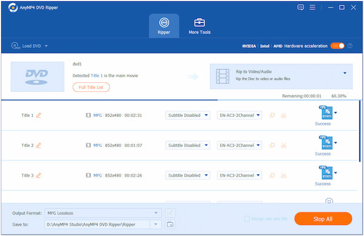Open the Full Title List
The image size is (364, 236).
click(x=91, y=87)
